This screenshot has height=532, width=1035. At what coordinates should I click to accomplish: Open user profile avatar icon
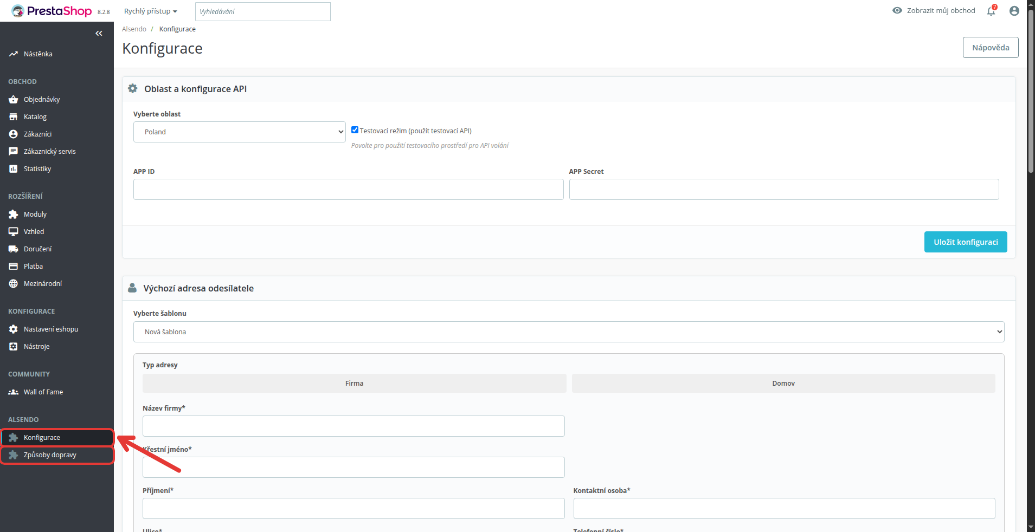click(1014, 11)
